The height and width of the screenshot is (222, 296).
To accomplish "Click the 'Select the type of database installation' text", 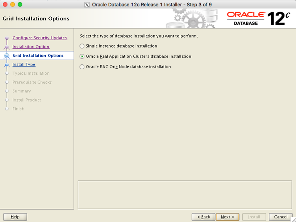I will coord(139,36).
